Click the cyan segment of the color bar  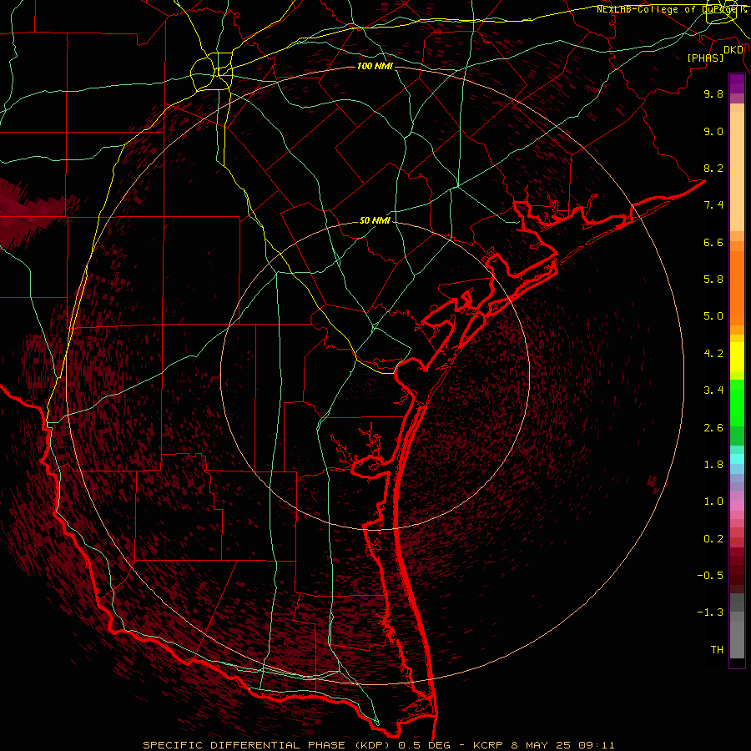[737, 459]
